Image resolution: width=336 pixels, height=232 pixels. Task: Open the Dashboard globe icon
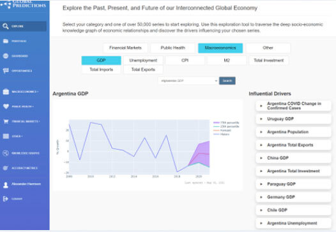(6, 56)
